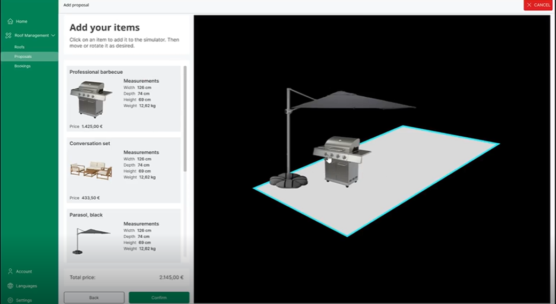
Task: Click the X icon on Cancel
Action: pos(529,5)
